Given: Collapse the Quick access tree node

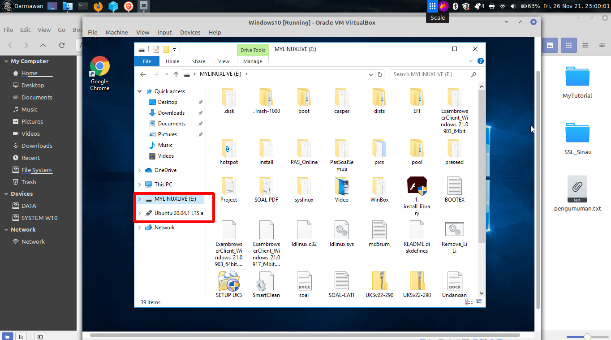Looking at the screenshot, I should coord(140,91).
